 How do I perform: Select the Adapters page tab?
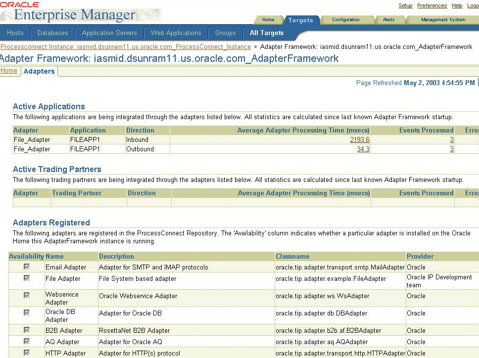tap(39, 71)
